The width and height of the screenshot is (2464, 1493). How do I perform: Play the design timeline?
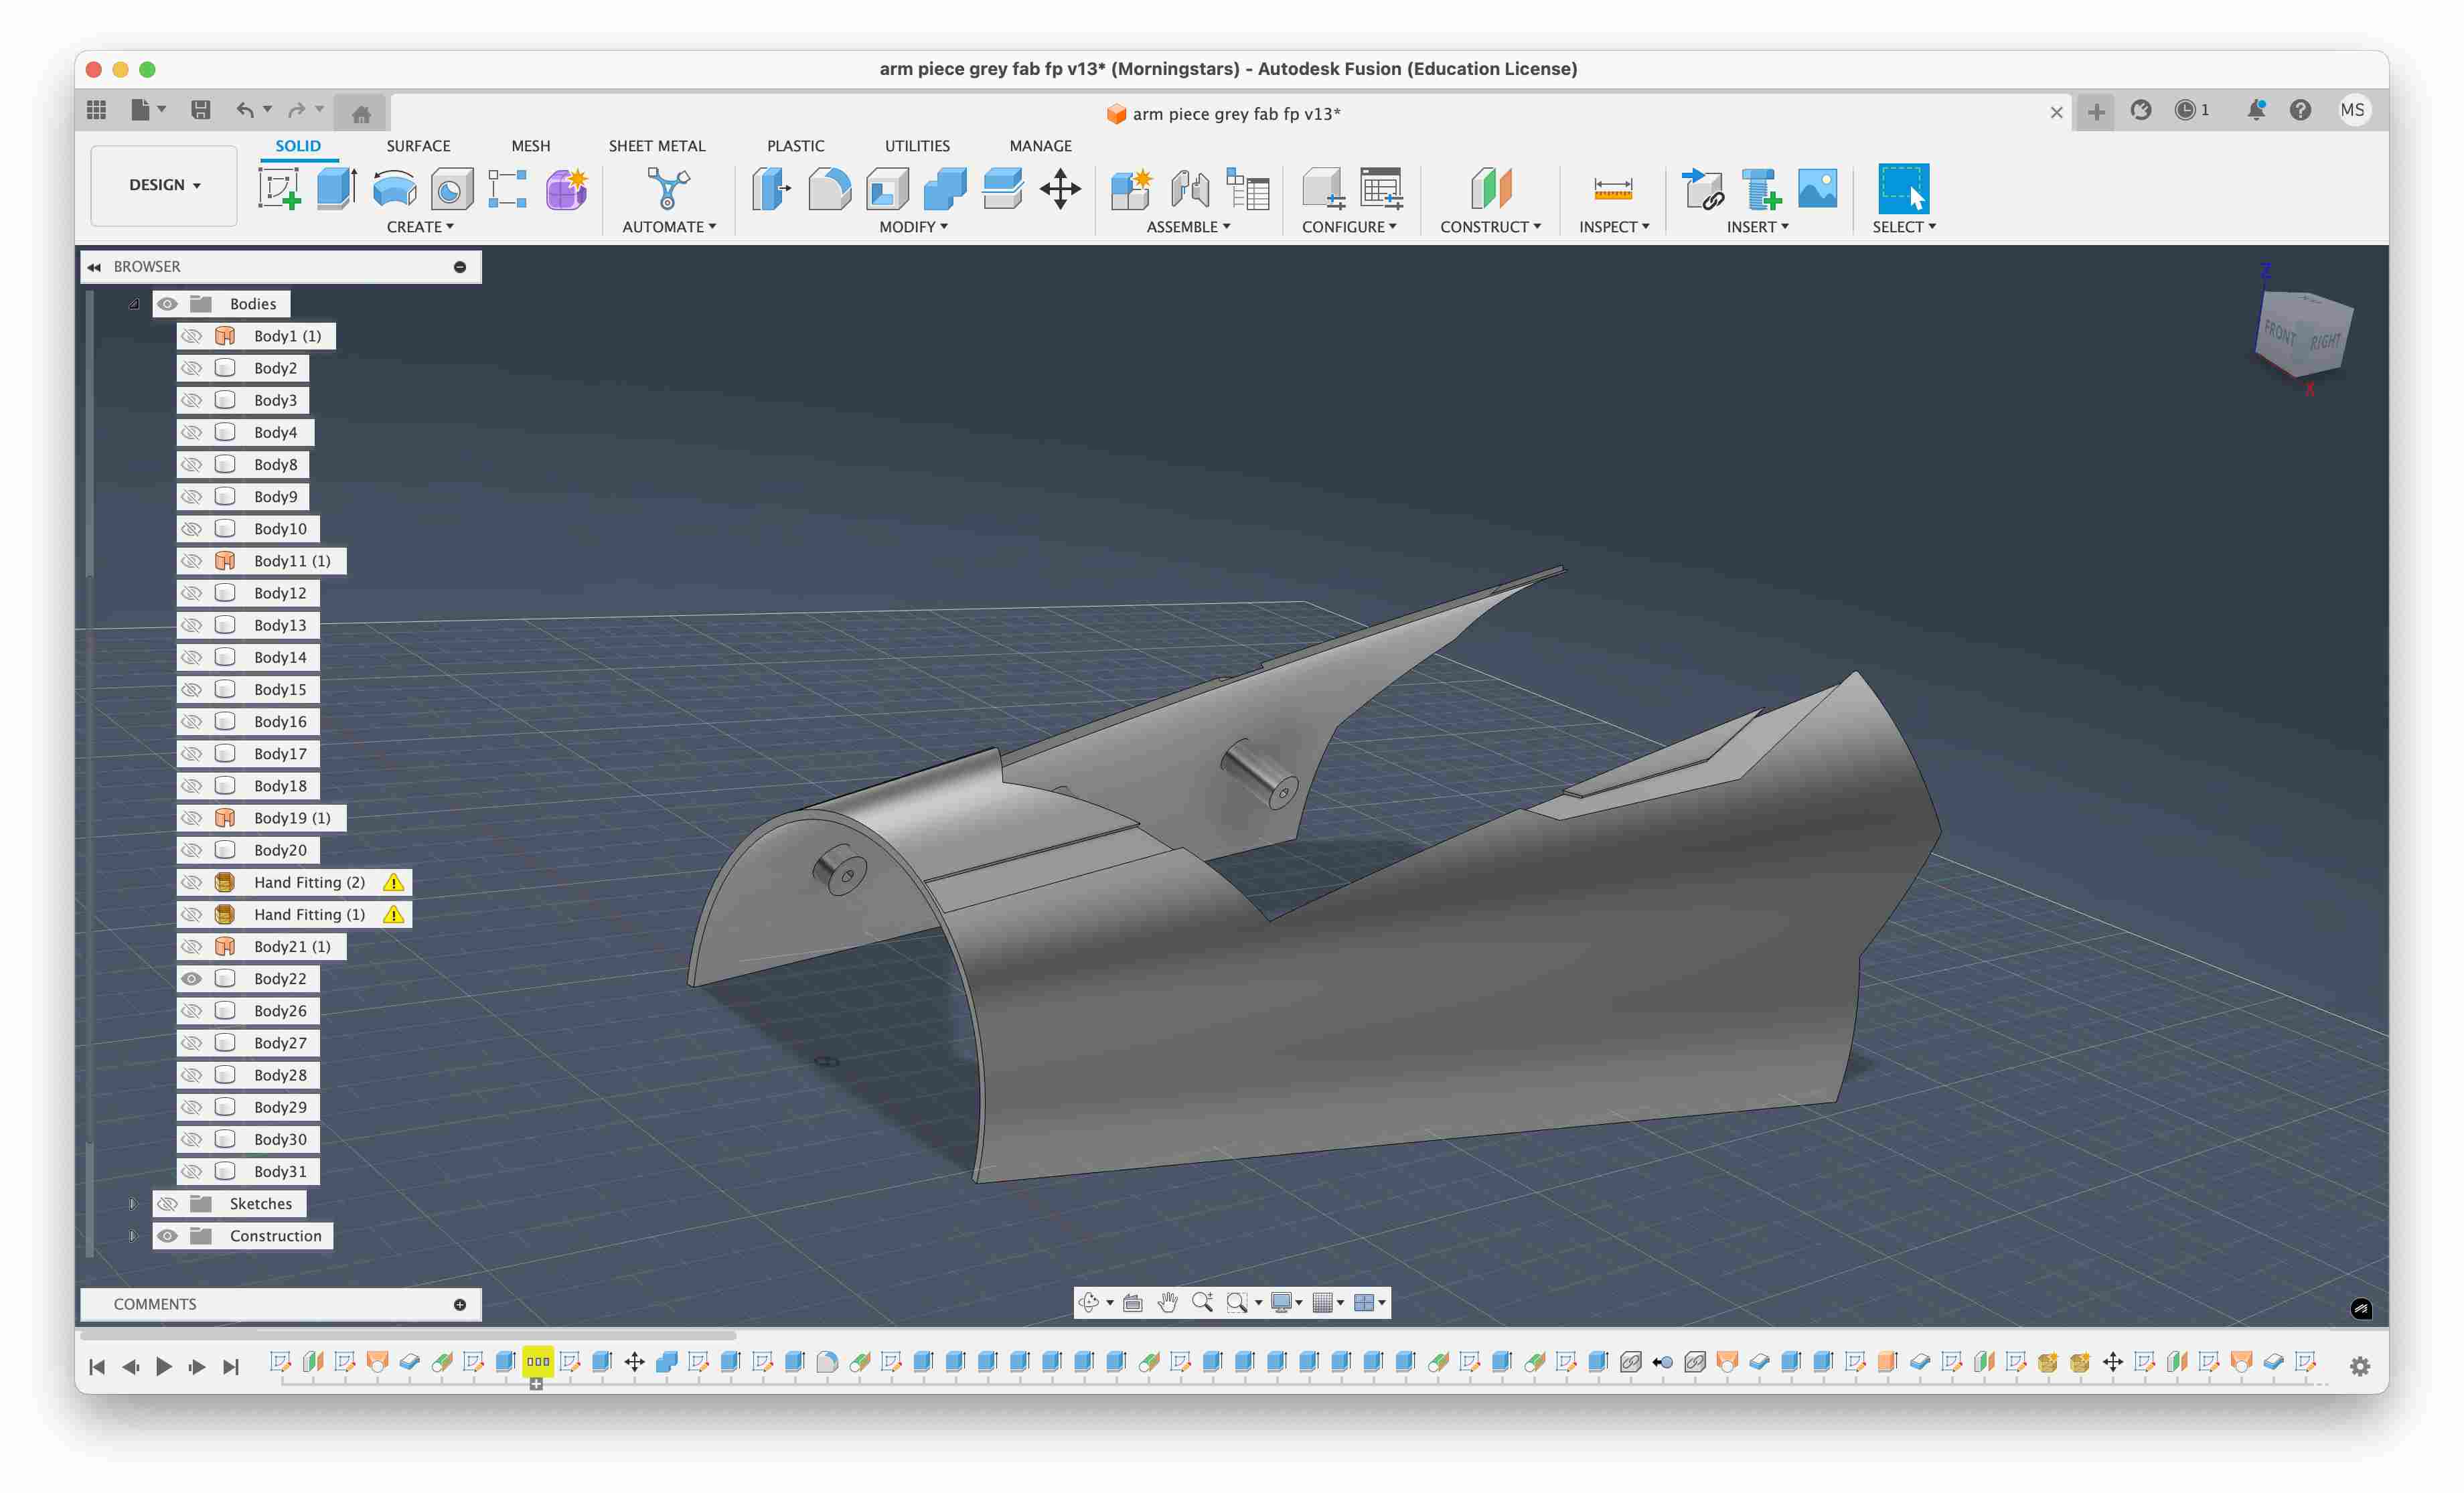pos(164,1366)
